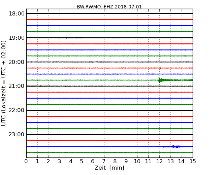Click the small green bump just below 21:30 trace
The image size is (219, 175).
coord(33,104)
